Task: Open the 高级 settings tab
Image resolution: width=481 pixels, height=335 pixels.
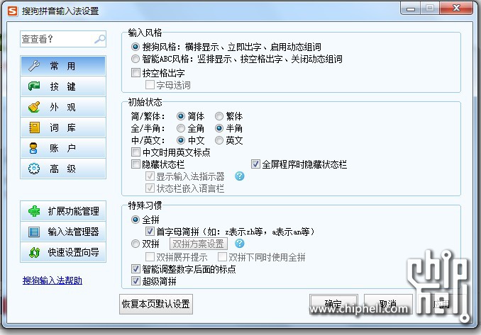Action: [63, 169]
